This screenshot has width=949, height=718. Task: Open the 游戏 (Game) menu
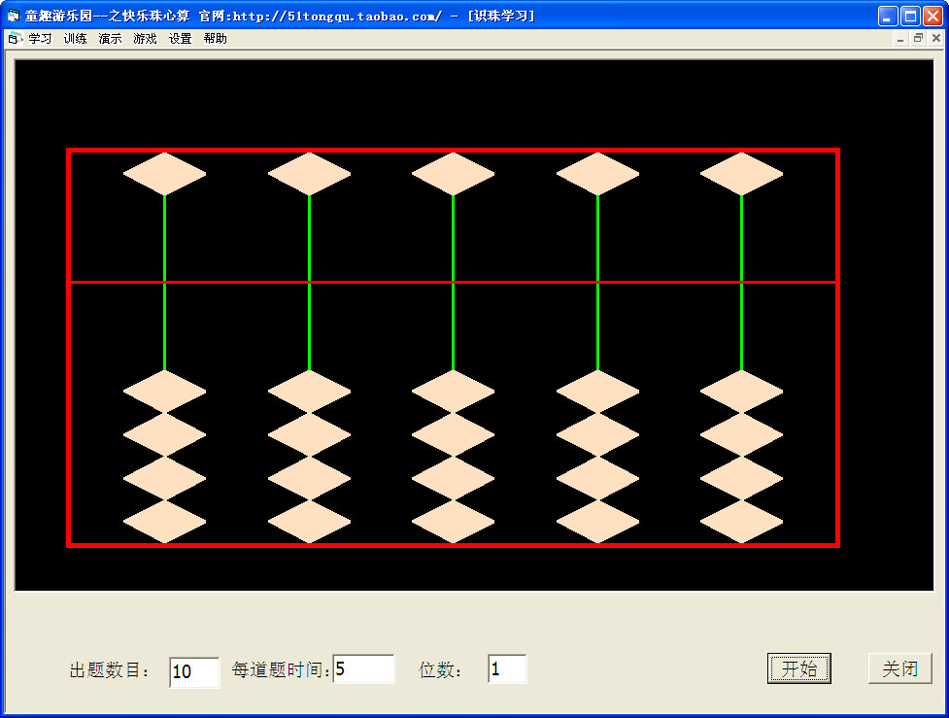coord(144,38)
